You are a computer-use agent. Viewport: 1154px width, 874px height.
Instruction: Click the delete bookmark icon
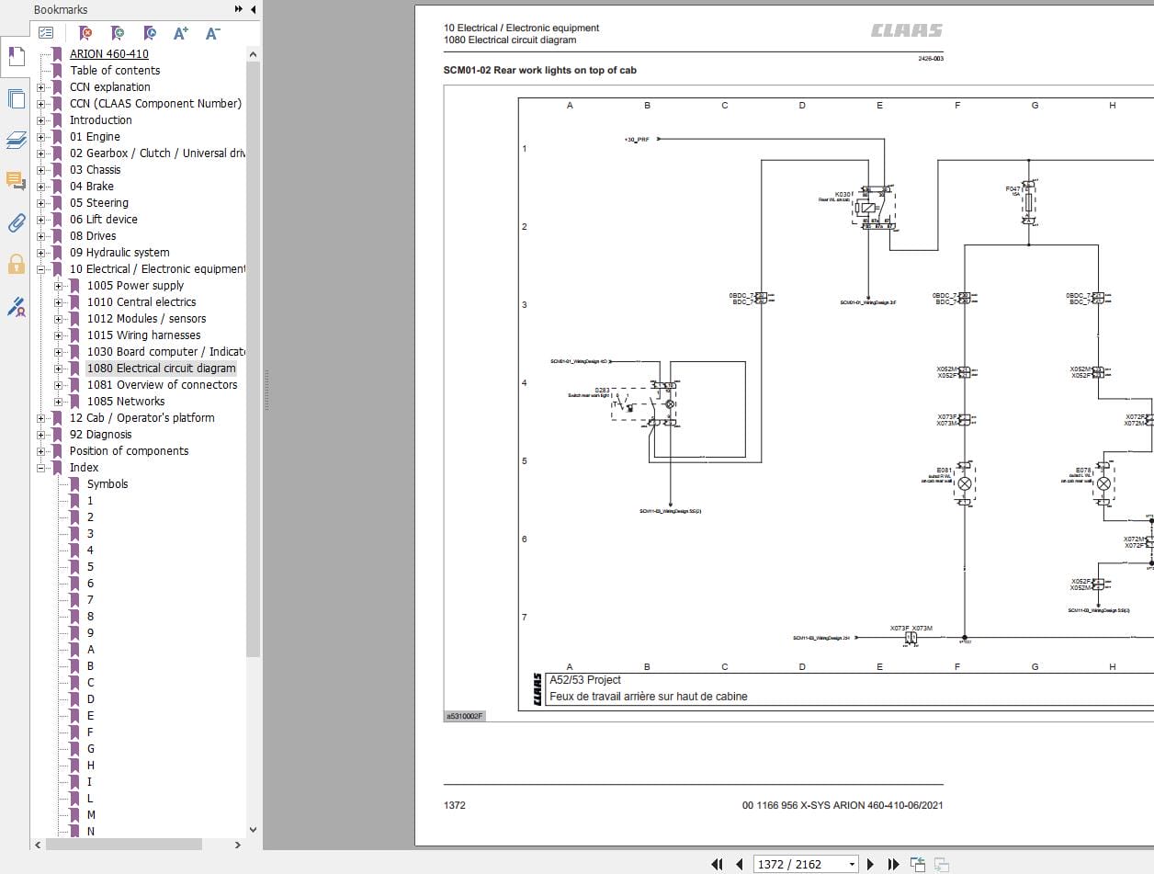[85, 33]
